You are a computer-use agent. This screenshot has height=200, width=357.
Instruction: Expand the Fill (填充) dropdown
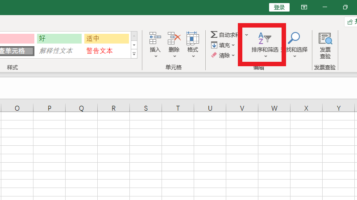coord(233,45)
